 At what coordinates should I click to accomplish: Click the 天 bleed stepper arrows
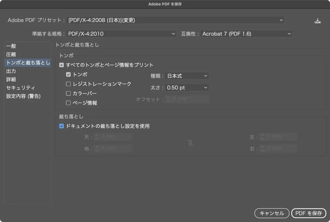pyautogui.click(x=97, y=137)
